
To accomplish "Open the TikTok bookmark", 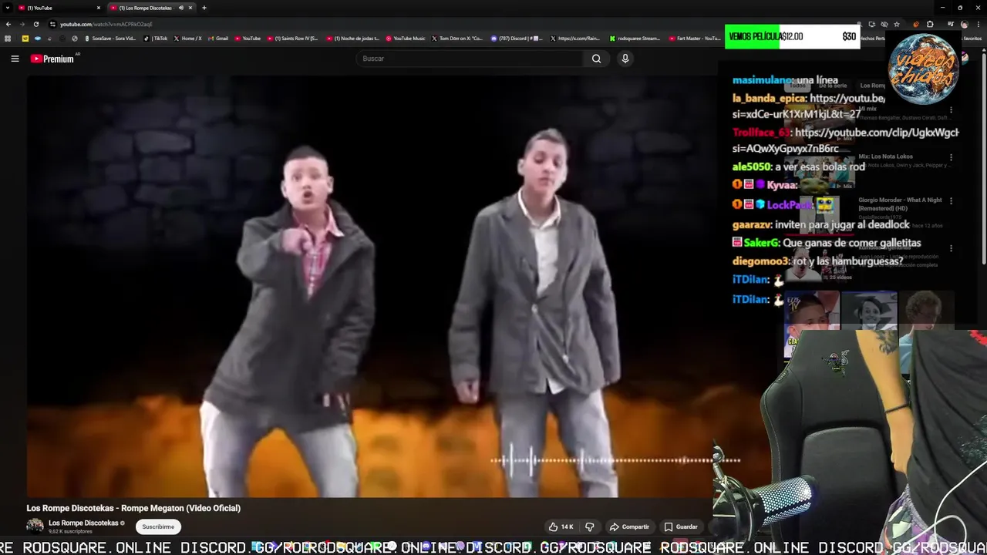I will (157, 38).
